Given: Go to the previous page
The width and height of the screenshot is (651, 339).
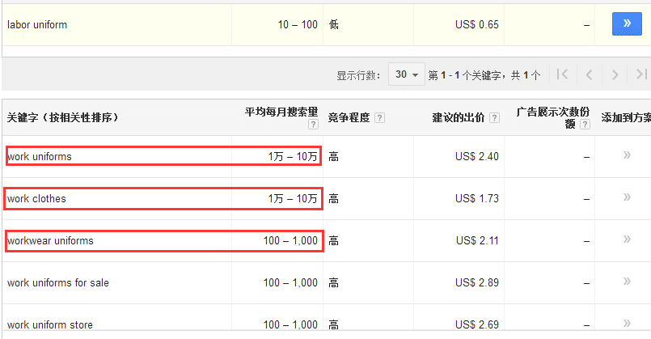Looking at the screenshot, I should coord(589,74).
